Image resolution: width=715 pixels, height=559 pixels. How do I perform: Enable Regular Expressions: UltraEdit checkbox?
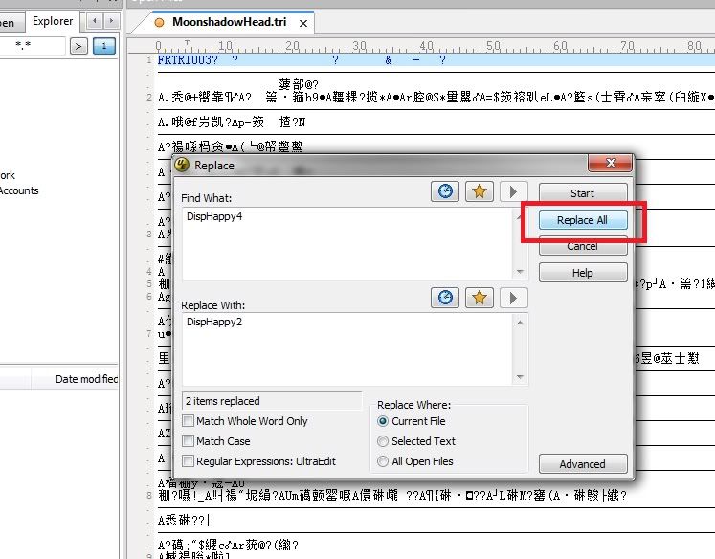coord(189,461)
